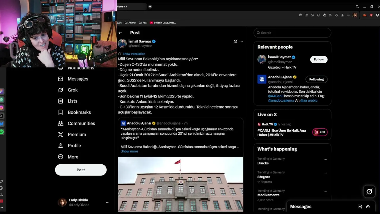
Task: Open Profile in the X sidebar
Action: click(69, 146)
